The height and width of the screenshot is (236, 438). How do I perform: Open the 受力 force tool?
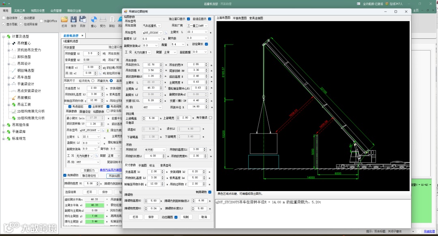point(103,20)
